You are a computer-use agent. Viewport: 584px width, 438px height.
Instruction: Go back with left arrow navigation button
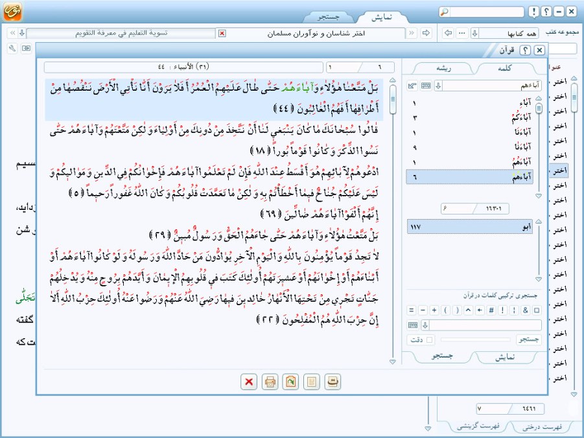[449, 33]
